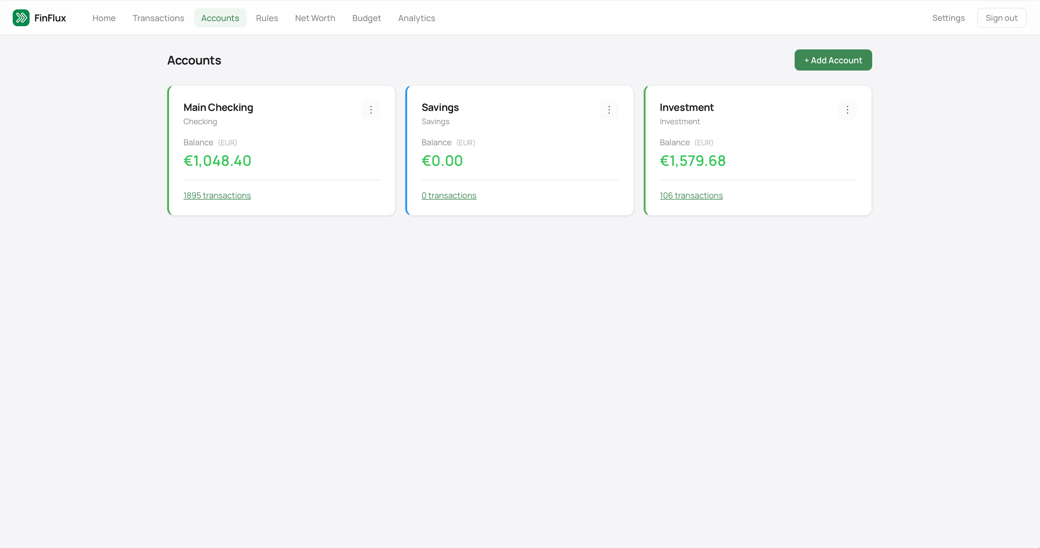
Task: Click the 0 transactions link on Savings
Action: pos(448,195)
